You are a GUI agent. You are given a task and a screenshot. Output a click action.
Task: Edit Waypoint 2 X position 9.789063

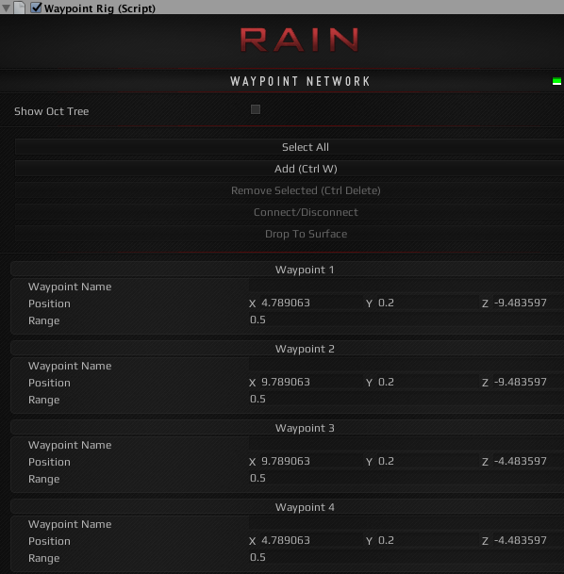(x=311, y=382)
